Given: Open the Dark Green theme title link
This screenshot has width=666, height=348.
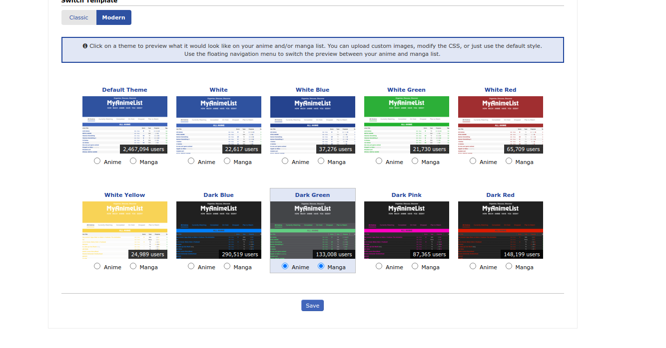Looking at the screenshot, I should [313, 195].
